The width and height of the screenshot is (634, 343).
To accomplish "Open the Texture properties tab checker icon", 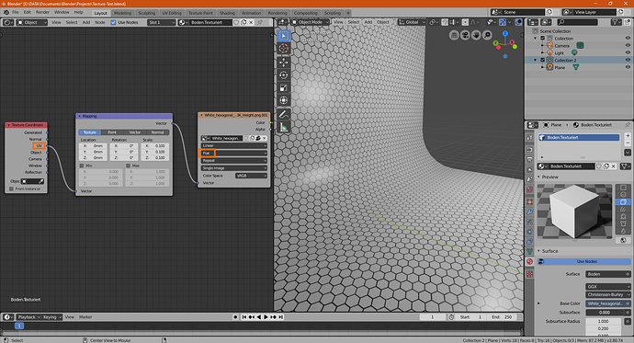I will click(529, 274).
